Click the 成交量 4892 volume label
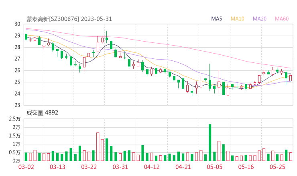 42,113
